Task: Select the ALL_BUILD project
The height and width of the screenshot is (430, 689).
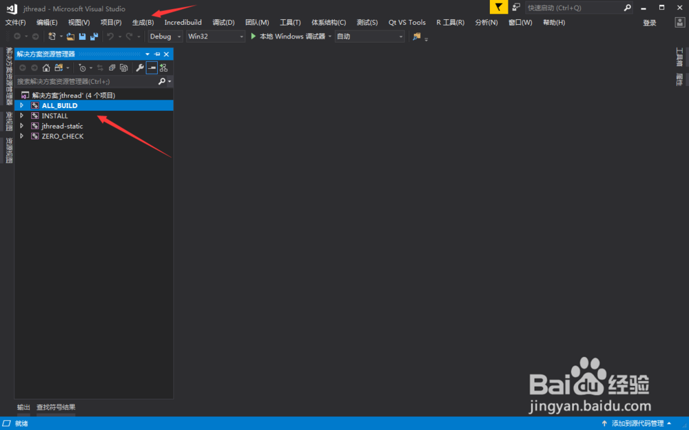Action: (x=59, y=105)
